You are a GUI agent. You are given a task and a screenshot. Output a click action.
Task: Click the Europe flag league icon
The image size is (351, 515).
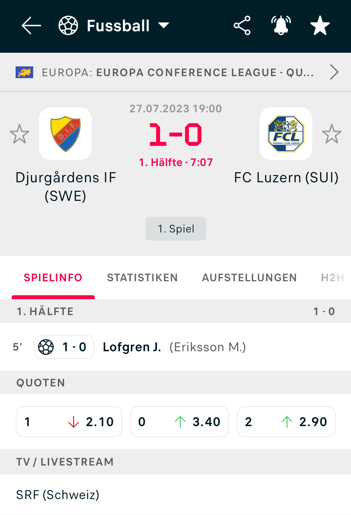[24, 72]
